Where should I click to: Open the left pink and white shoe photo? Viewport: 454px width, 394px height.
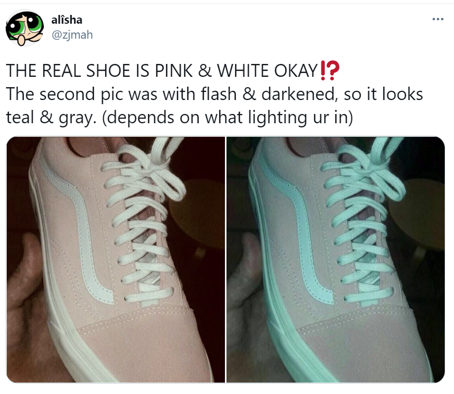116,260
